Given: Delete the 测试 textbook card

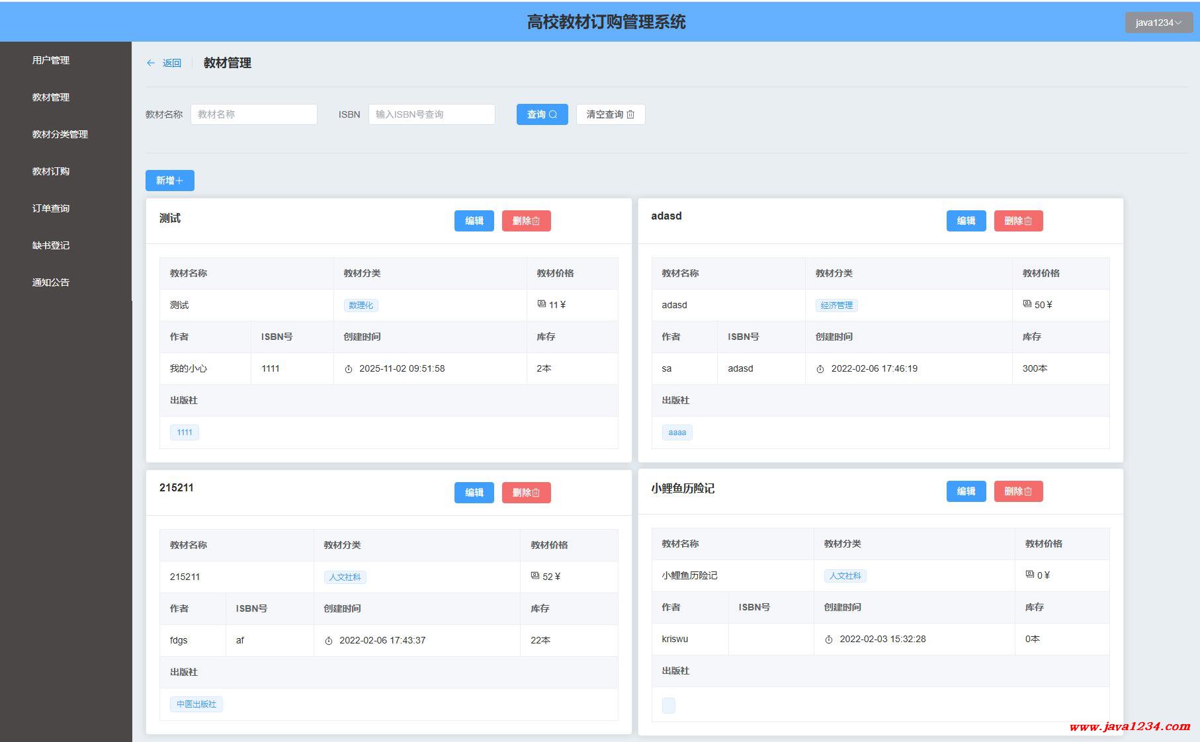Looking at the screenshot, I should click(x=526, y=221).
